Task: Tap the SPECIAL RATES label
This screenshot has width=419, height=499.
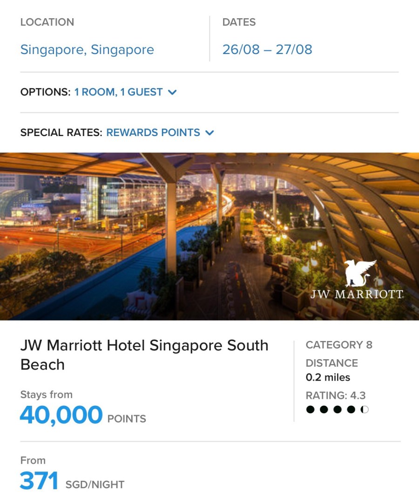Action: tap(61, 133)
